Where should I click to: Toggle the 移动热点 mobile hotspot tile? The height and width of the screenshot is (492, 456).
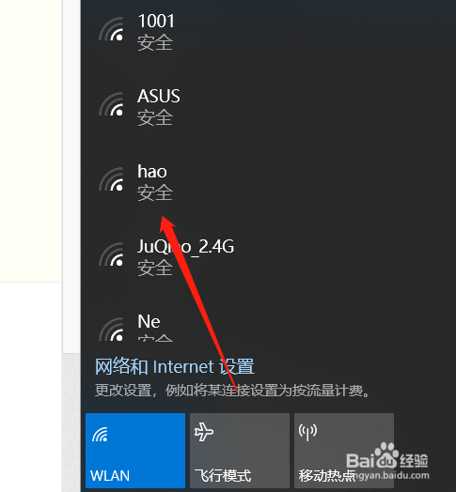click(344, 451)
